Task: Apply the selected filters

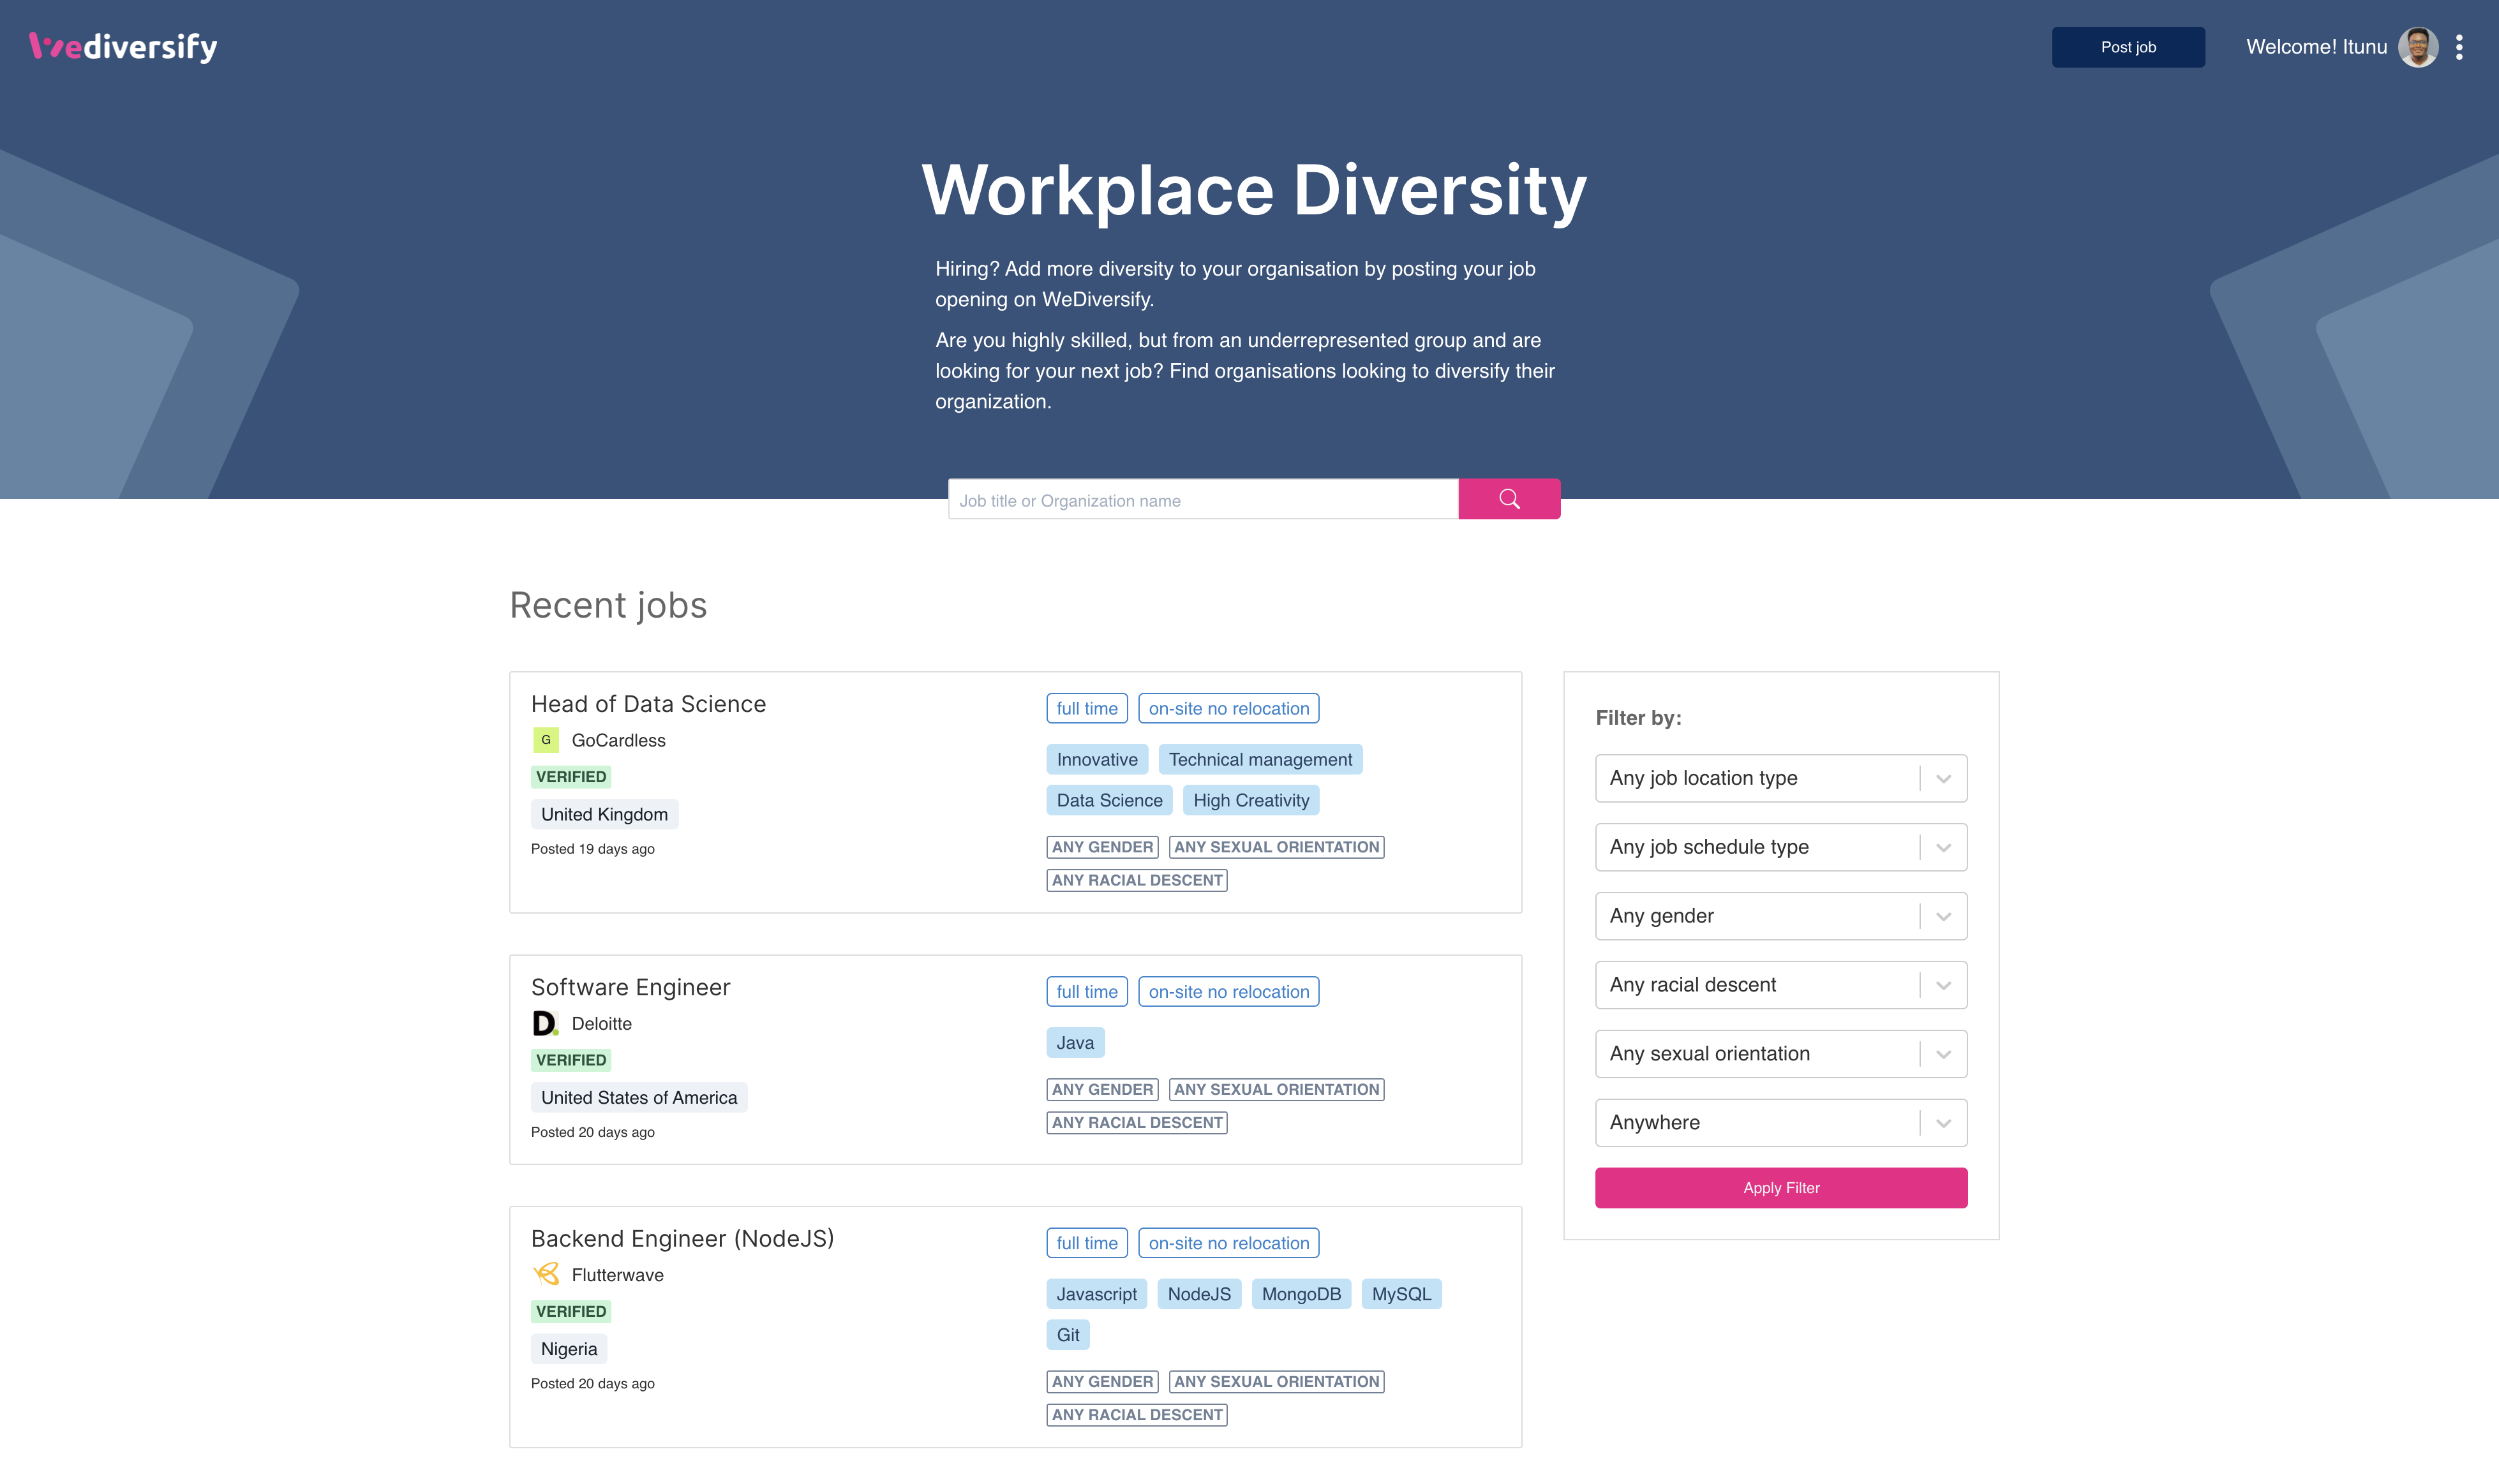Action: [x=1781, y=1188]
